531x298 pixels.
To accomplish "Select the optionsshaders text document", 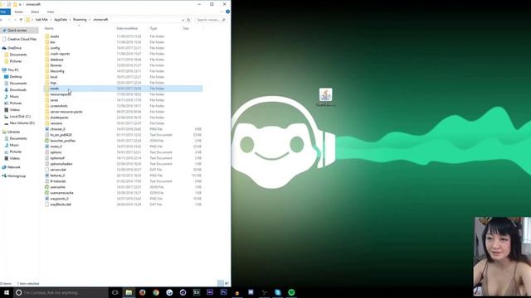I will tap(61, 164).
